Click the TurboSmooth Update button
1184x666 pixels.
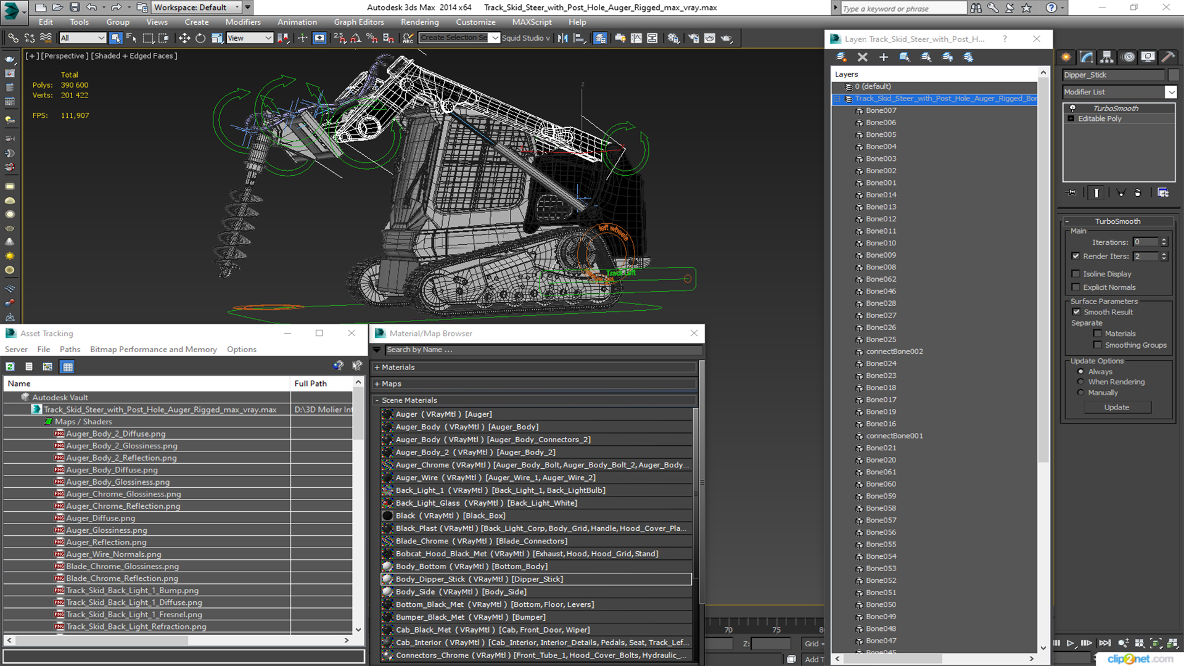pyautogui.click(x=1117, y=408)
